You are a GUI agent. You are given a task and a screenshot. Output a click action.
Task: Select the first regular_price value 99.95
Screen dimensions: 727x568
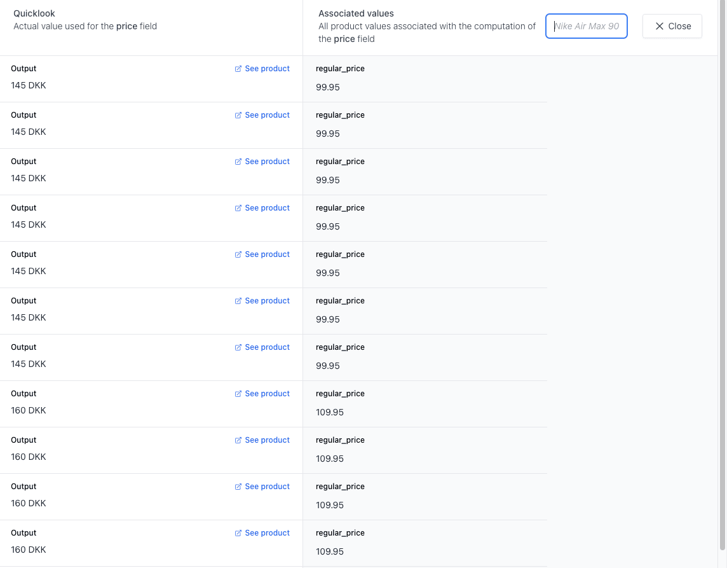click(327, 87)
